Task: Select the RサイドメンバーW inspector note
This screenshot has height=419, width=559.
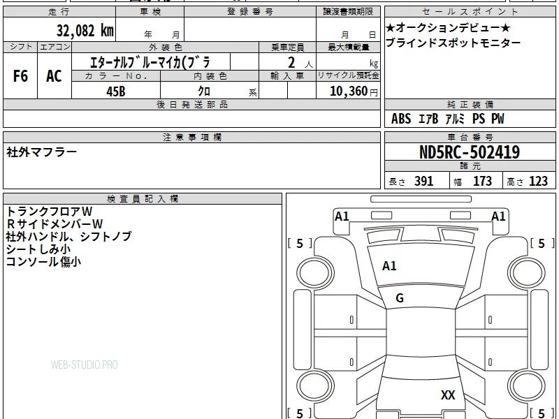Action: click(55, 223)
